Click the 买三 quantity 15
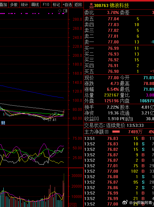The height and width of the screenshot is (207, 154). pyautogui.click(x=137, y=60)
